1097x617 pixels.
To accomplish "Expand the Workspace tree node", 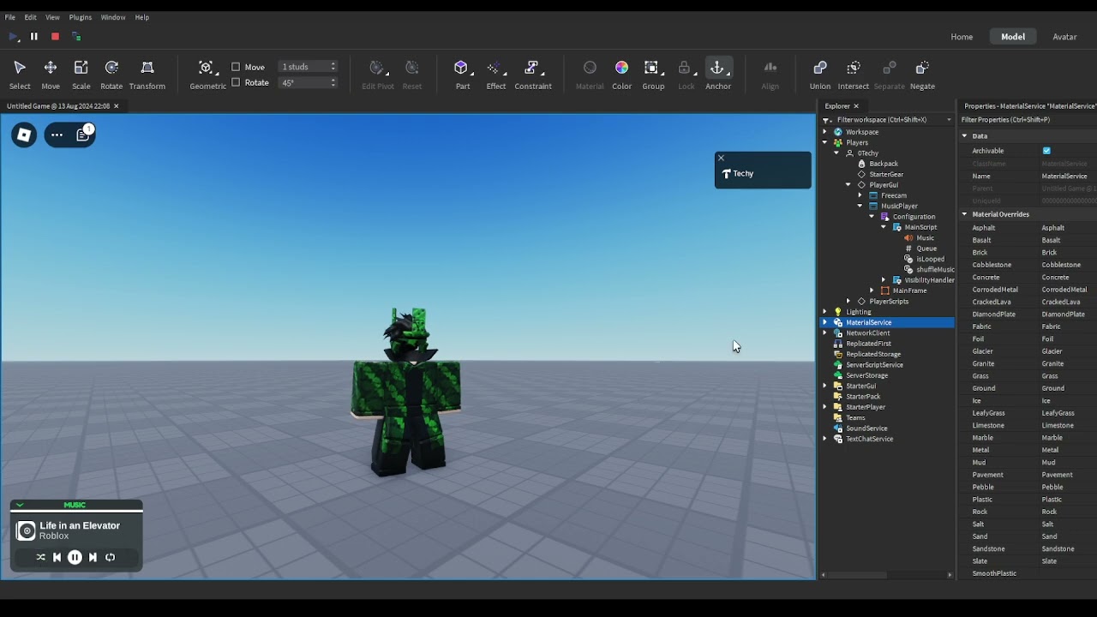I will [x=825, y=132].
